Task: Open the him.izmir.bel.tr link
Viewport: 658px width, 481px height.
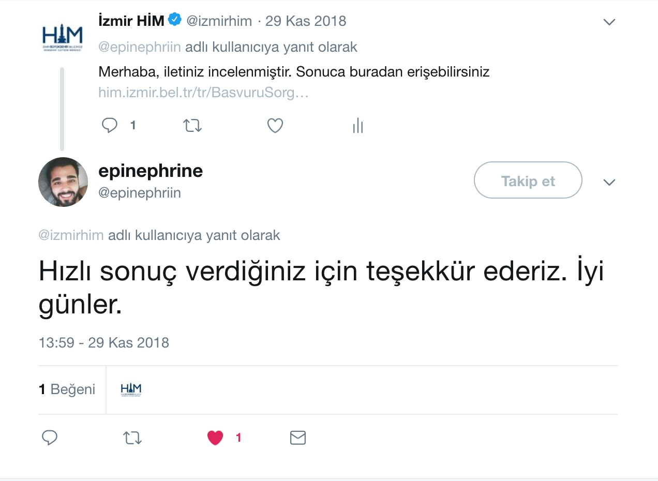Action: 203,94
